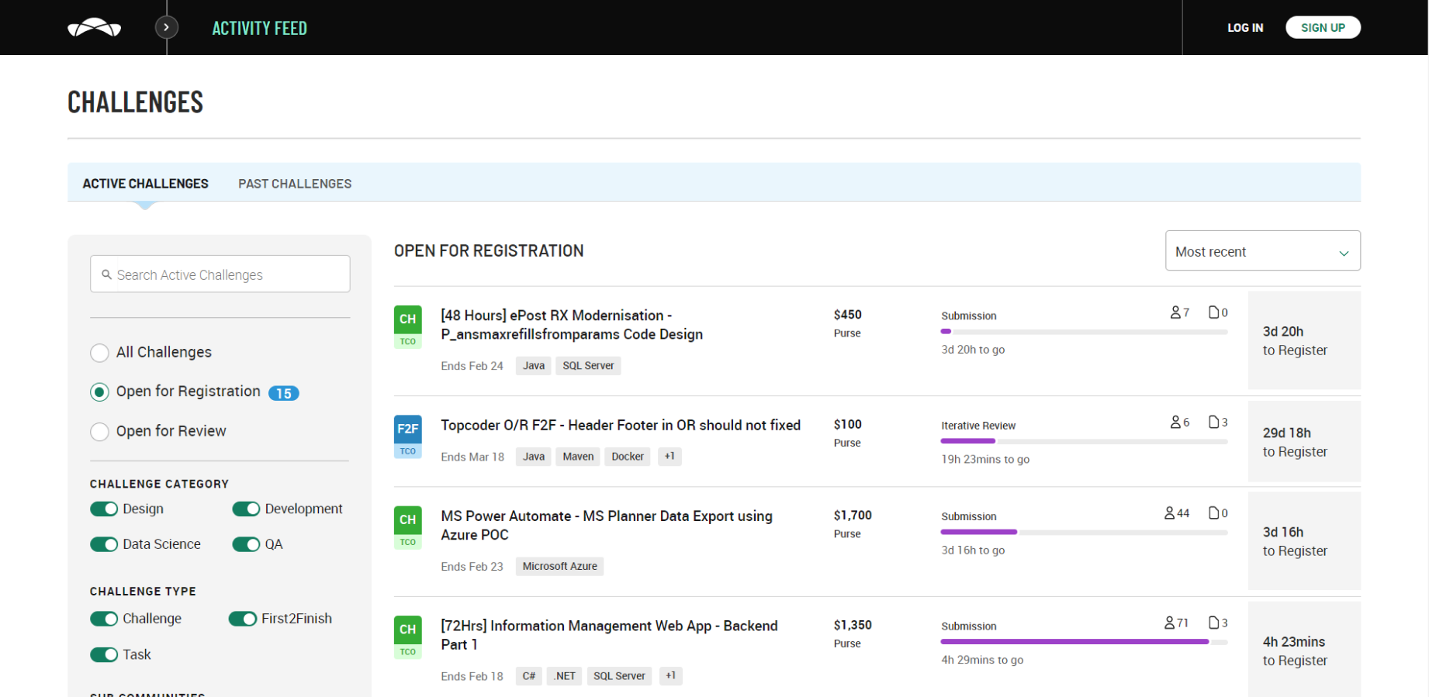Click registrants icon showing 71

[x=1170, y=623]
